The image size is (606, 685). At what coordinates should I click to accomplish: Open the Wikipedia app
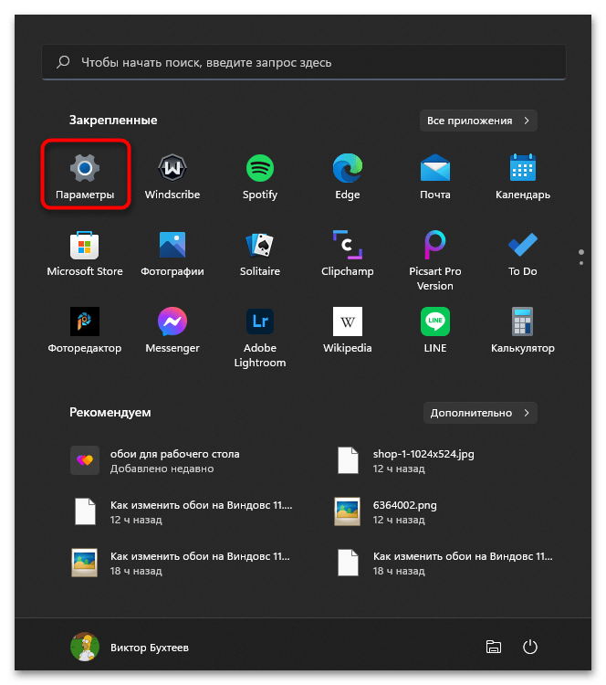(348, 331)
